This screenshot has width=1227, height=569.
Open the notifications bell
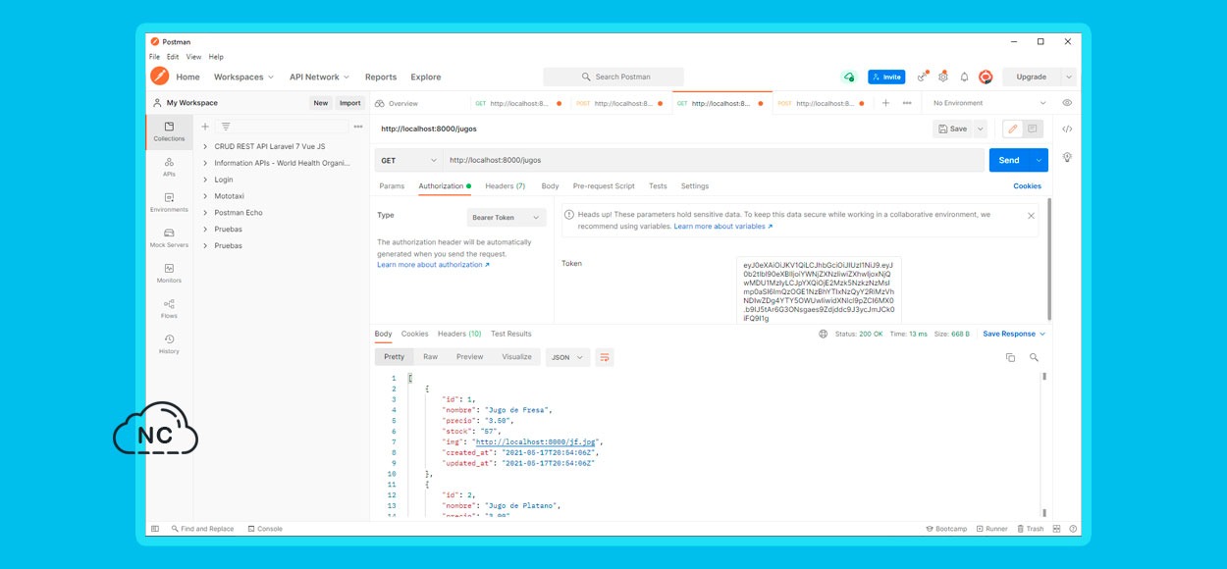964,77
